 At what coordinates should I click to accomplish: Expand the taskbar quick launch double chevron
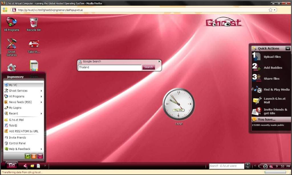45,165
